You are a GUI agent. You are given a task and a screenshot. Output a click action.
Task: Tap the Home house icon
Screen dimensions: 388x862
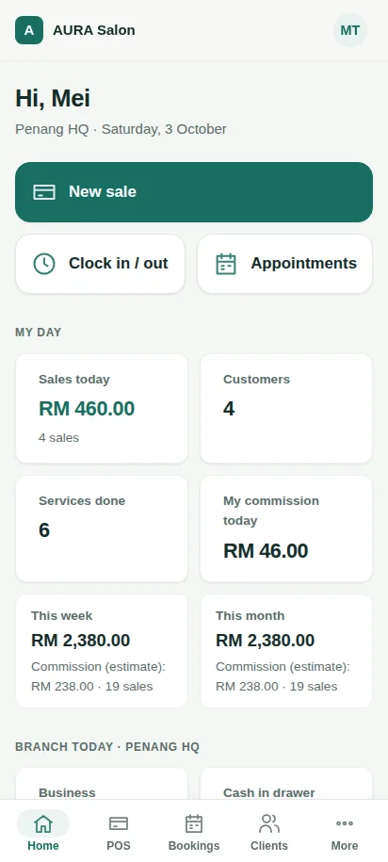(43, 823)
